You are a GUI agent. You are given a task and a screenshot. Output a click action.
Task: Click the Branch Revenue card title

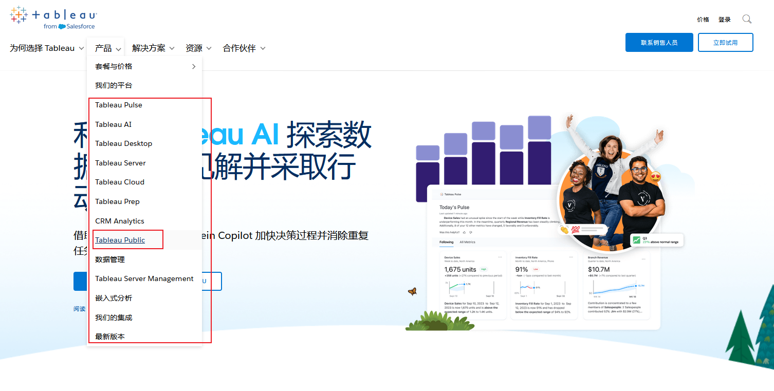point(598,257)
